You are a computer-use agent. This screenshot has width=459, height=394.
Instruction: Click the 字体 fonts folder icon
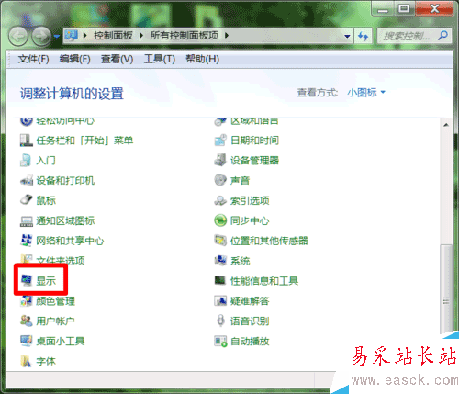coord(26,361)
